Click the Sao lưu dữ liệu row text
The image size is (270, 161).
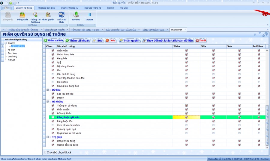tap(65, 94)
